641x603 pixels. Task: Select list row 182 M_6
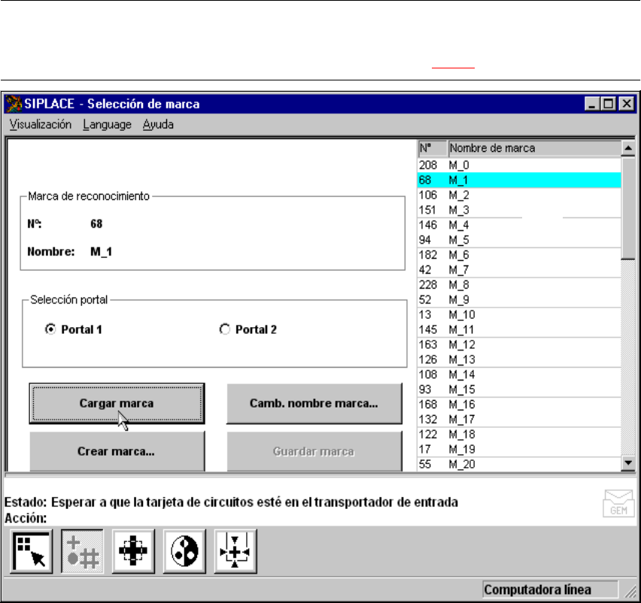coord(519,255)
